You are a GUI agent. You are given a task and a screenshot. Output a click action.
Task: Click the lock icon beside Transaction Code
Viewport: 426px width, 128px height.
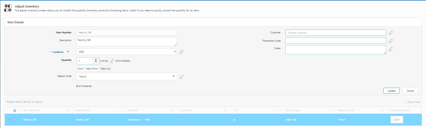pyautogui.click(x=391, y=41)
